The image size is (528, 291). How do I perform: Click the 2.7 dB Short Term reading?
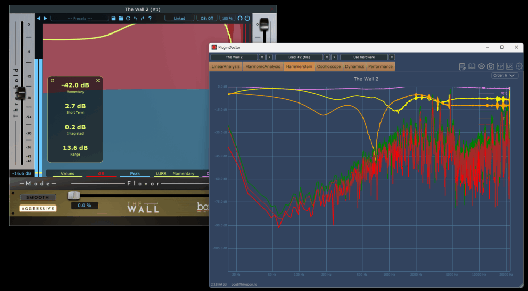pos(75,106)
